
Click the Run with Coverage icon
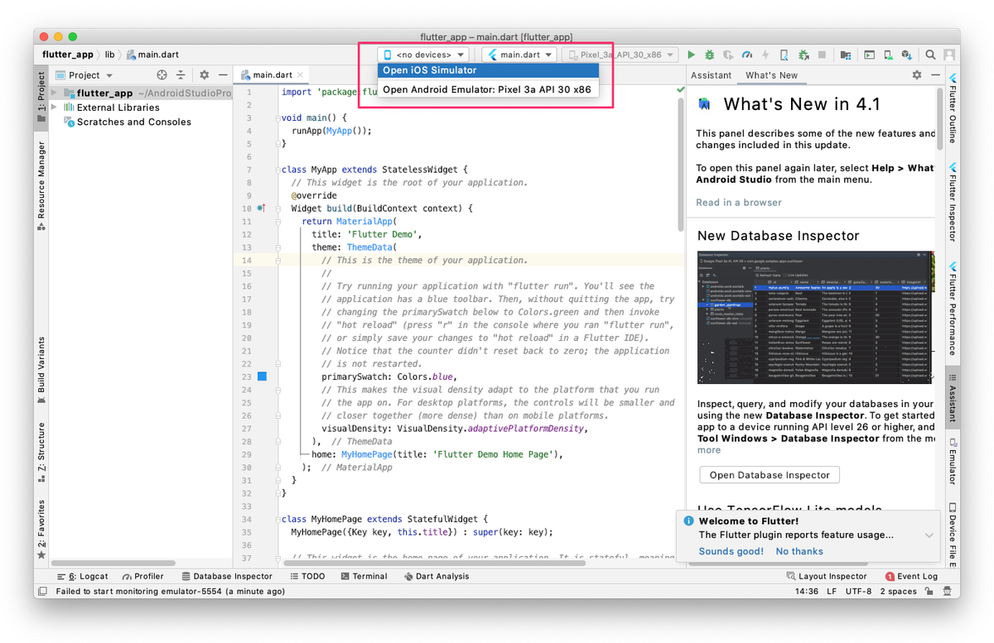tap(728, 55)
